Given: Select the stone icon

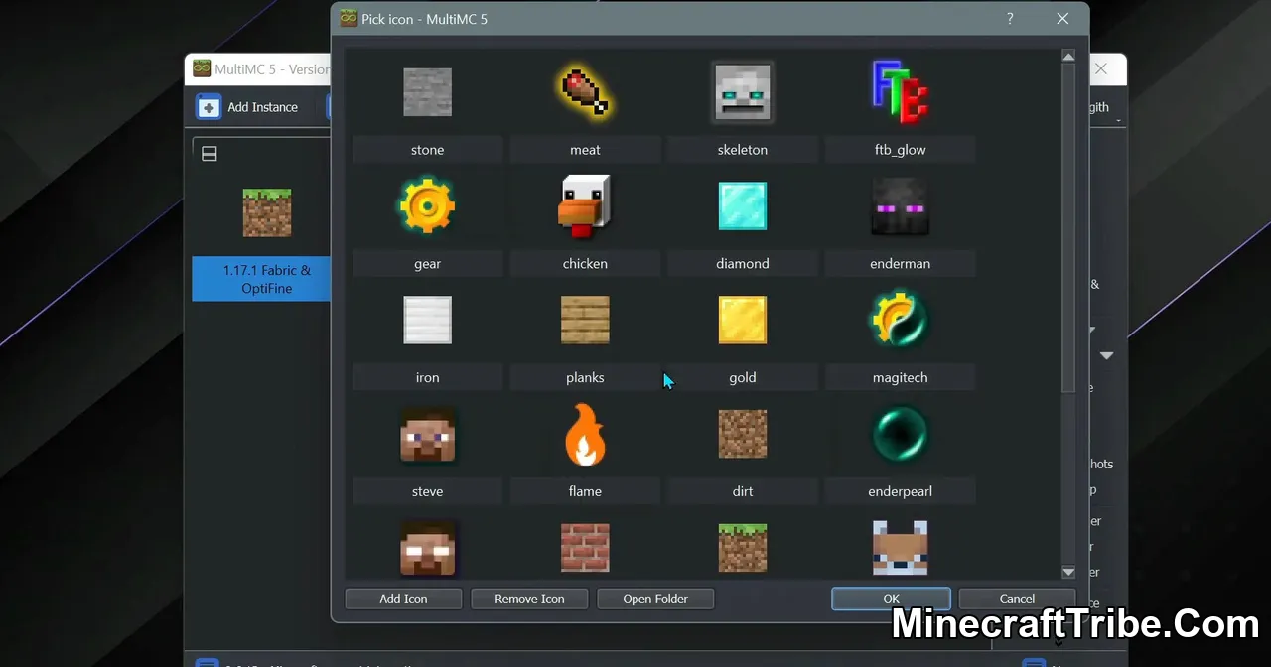Looking at the screenshot, I should 427,92.
